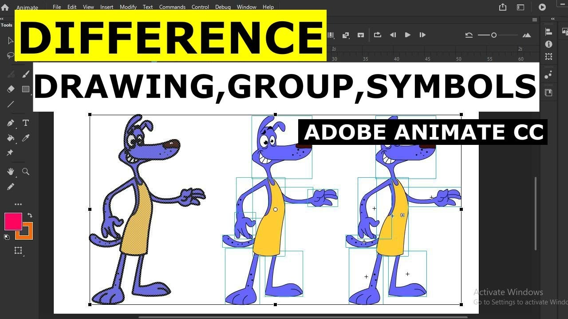
Task: Open the Info panel icon
Action: coord(549,44)
